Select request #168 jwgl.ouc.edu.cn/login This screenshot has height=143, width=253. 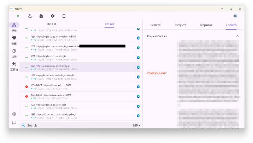click(80, 106)
